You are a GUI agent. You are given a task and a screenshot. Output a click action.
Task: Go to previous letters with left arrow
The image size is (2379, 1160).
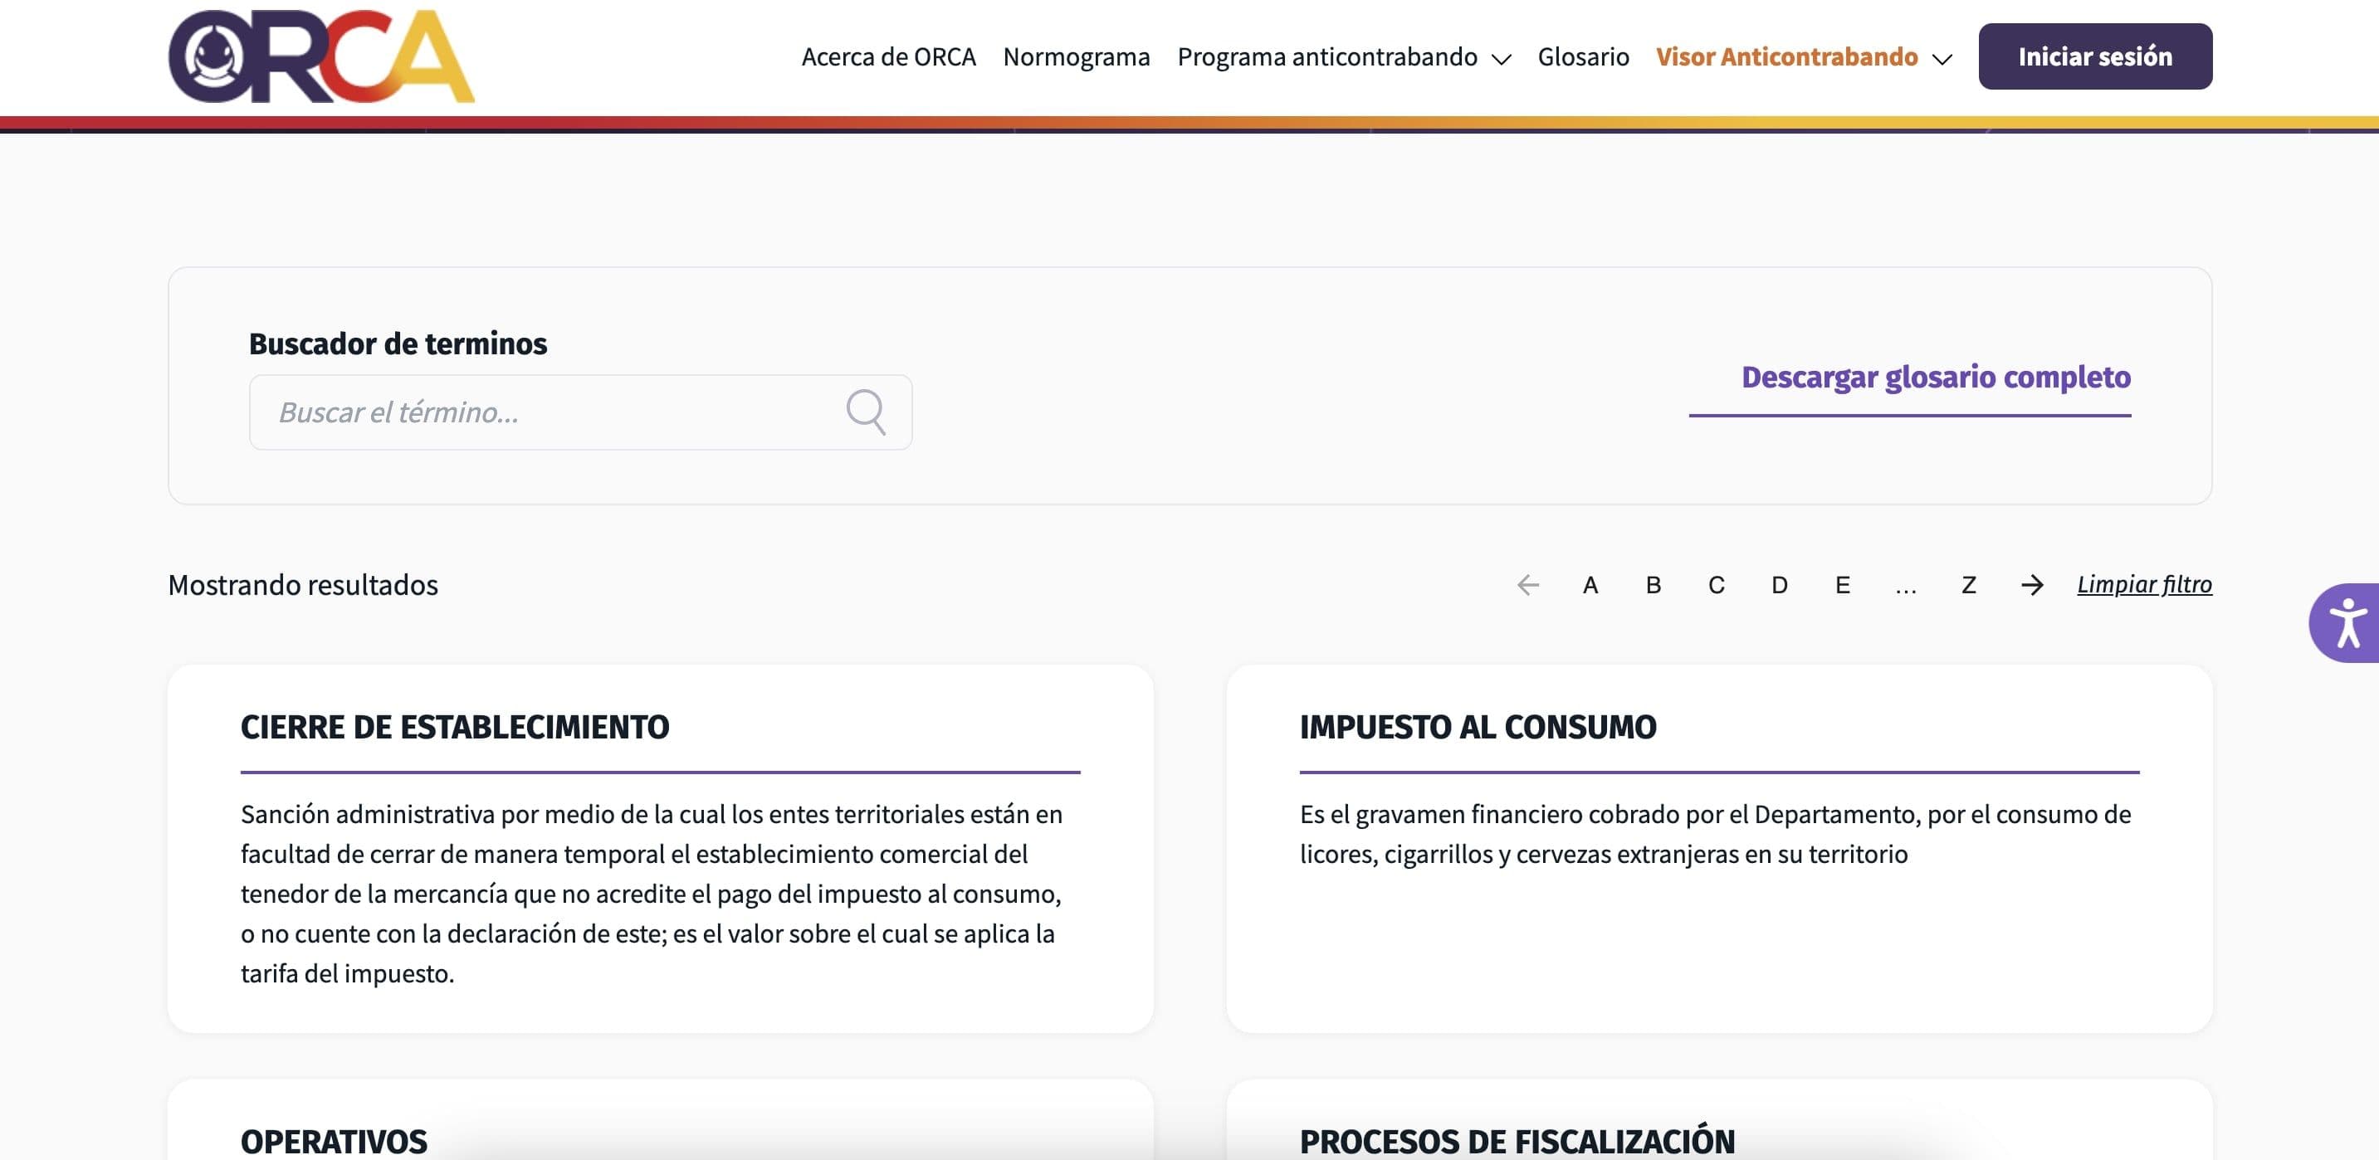point(1527,585)
